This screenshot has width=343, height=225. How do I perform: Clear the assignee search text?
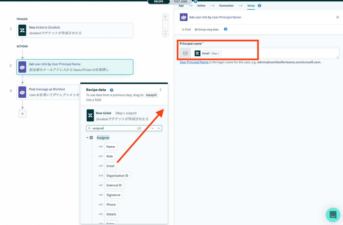click(x=159, y=128)
